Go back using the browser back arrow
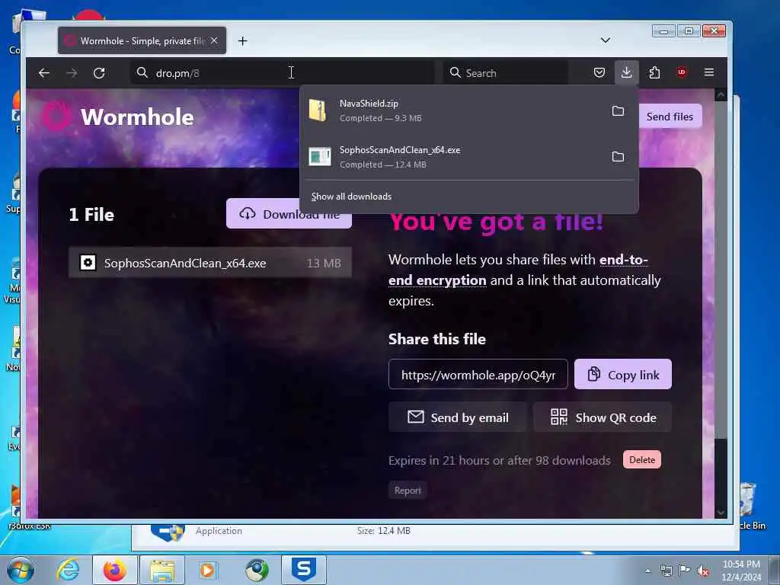Image resolution: width=780 pixels, height=585 pixels. click(43, 73)
